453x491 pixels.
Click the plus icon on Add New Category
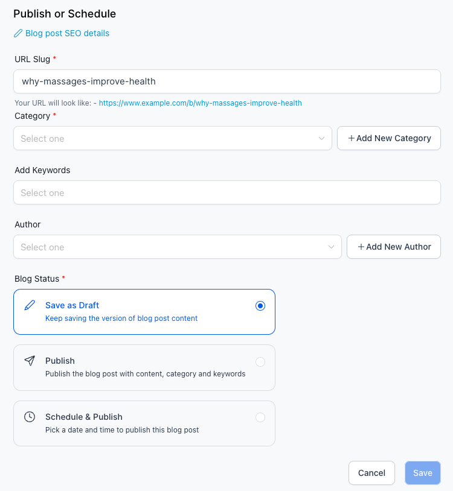(x=352, y=138)
